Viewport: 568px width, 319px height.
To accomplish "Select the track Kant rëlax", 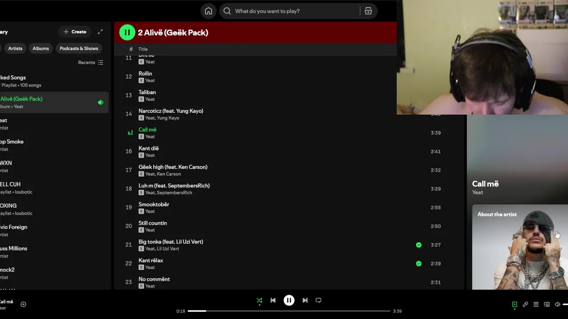I will (151, 261).
